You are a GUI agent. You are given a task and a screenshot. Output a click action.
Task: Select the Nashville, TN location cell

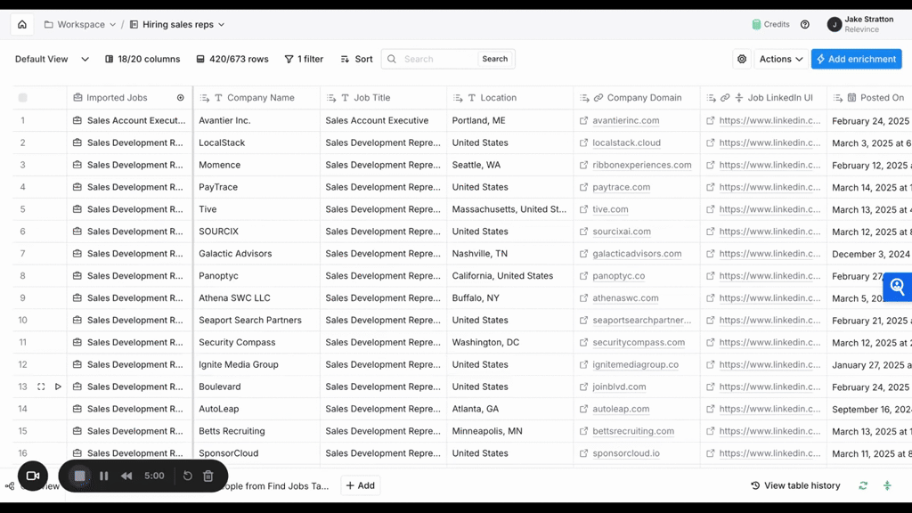(x=510, y=254)
